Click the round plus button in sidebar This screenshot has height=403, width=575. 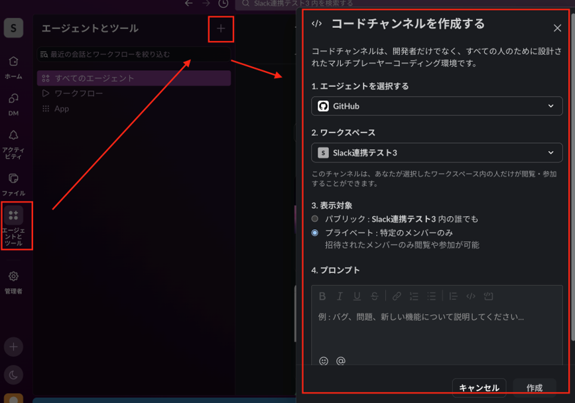(x=13, y=347)
